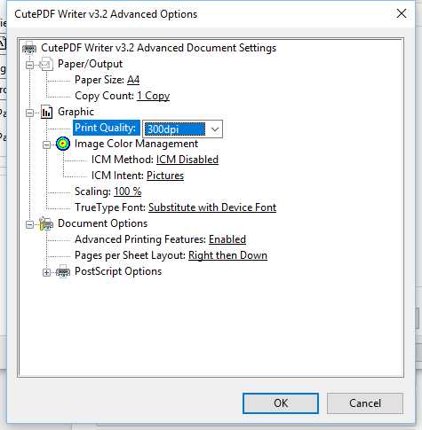
Task: Click the printer icon beside Advanced Document Settings
Action: pos(29,48)
